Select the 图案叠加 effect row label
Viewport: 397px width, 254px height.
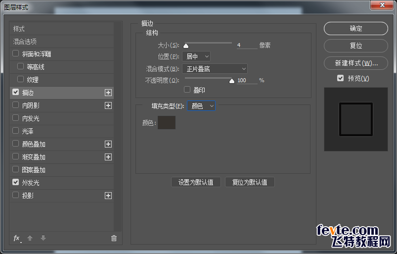point(34,170)
